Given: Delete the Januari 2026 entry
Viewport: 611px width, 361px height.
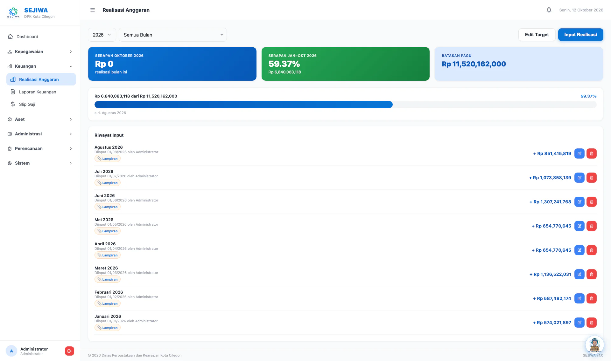Looking at the screenshot, I should (592, 323).
